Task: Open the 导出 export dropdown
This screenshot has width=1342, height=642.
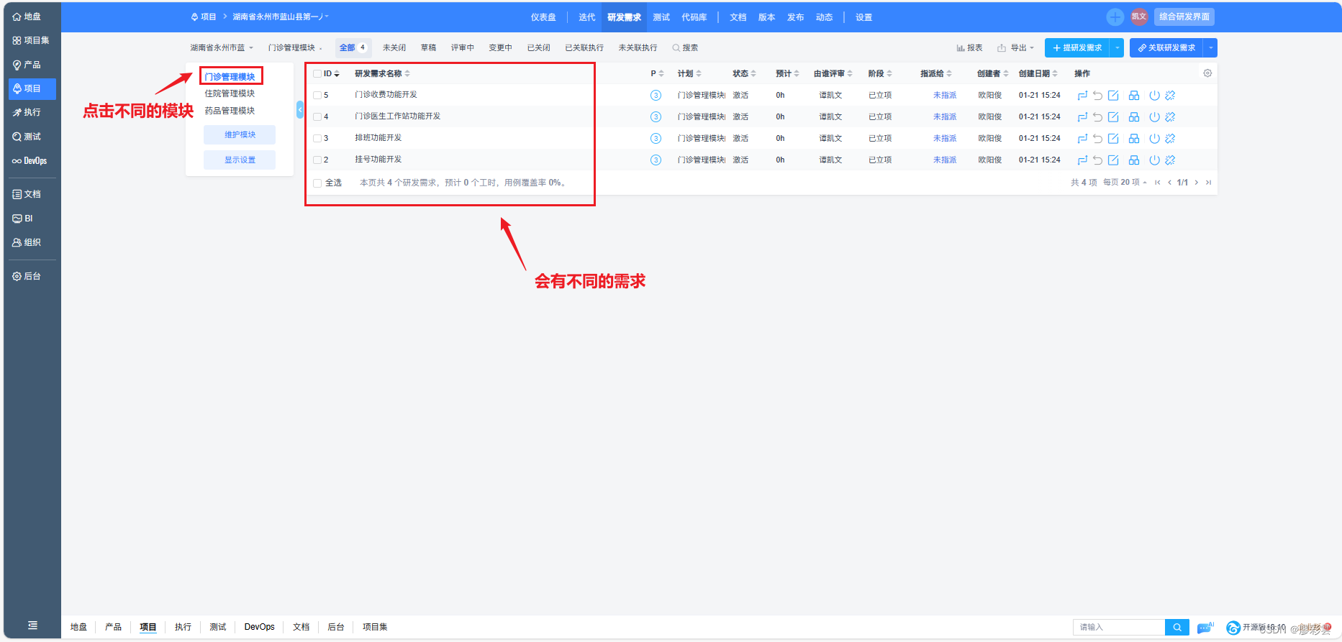Action: click(1015, 47)
